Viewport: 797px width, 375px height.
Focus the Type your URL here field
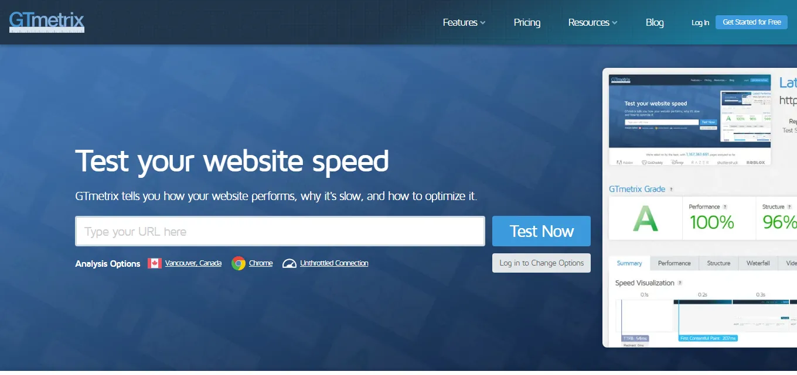point(280,232)
